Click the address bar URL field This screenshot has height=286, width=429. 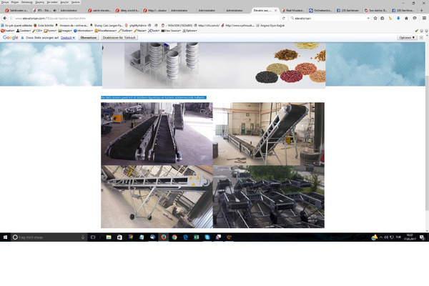tap(145, 18)
